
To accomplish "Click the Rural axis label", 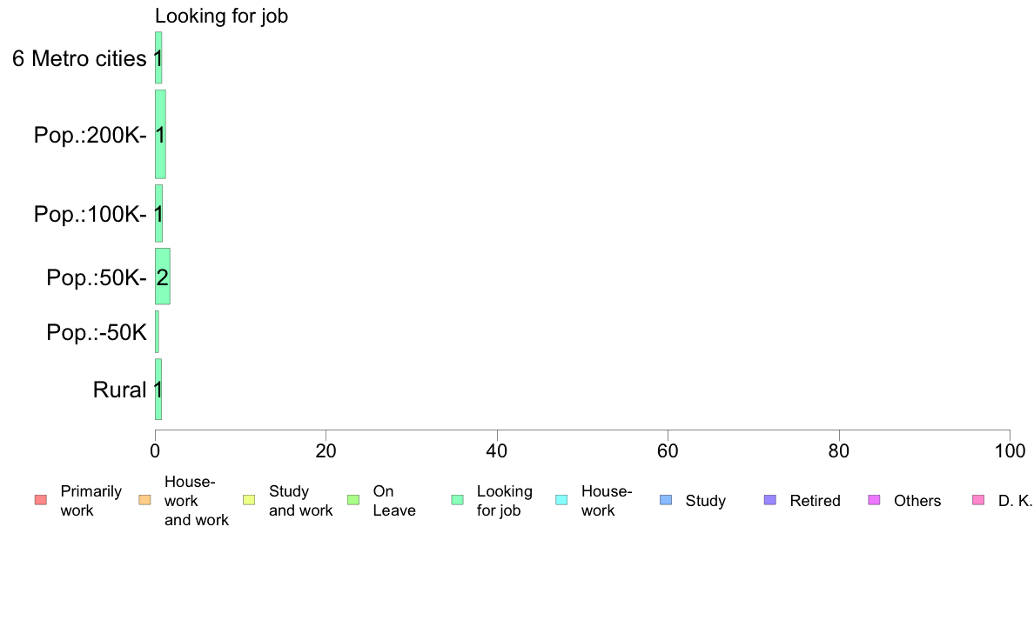I will 119,390.
